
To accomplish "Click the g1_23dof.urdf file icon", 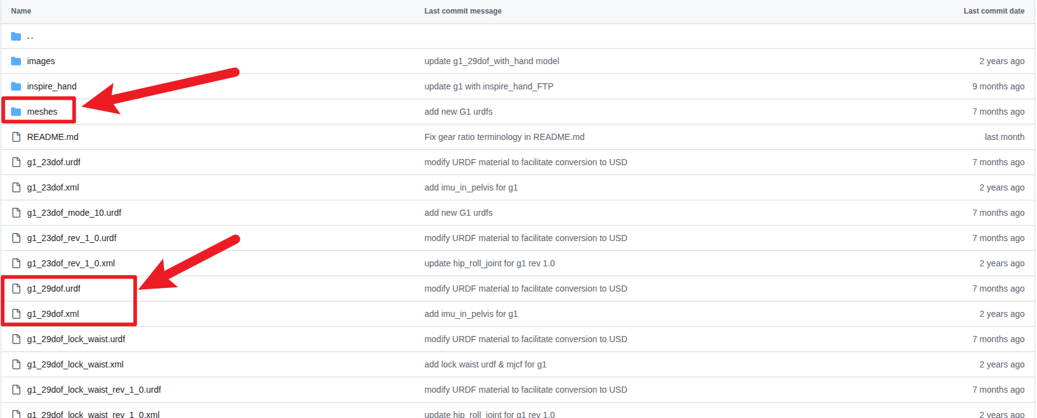I will (16, 162).
